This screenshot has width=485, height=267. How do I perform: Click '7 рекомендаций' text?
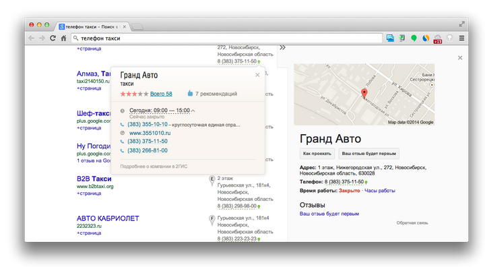(x=216, y=94)
